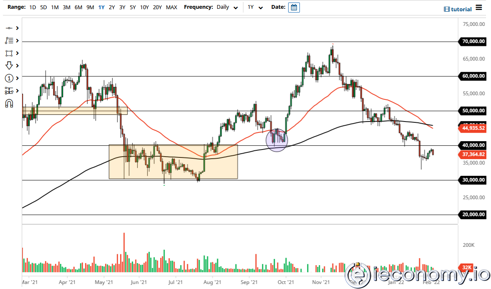Choose the Fibonacci retracement tool icon

point(9,41)
